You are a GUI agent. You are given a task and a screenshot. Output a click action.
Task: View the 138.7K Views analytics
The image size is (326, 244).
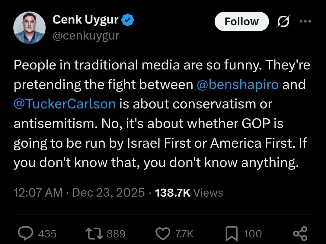coord(189,193)
